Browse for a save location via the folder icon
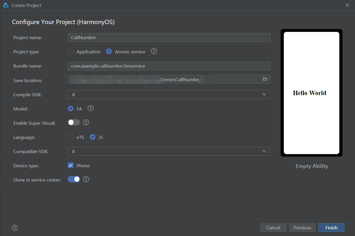Image resolution: width=355 pixels, height=236 pixels. click(265, 79)
